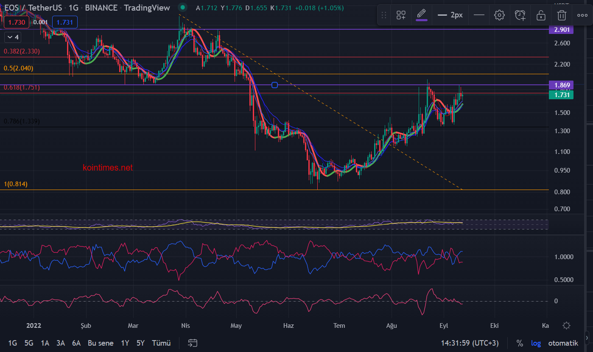Image resolution: width=593 pixels, height=352 pixels.
Task: Click the 2022 year label on the time axis
Action: pyautogui.click(x=33, y=326)
